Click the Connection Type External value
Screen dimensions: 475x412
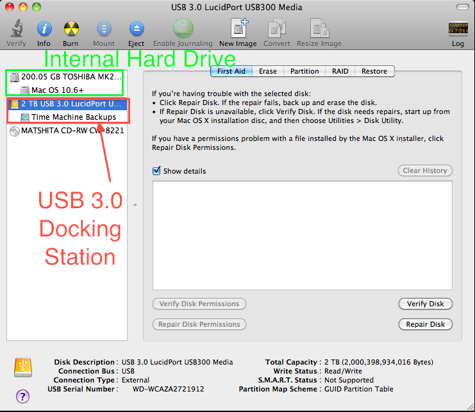(x=135, y=380)
